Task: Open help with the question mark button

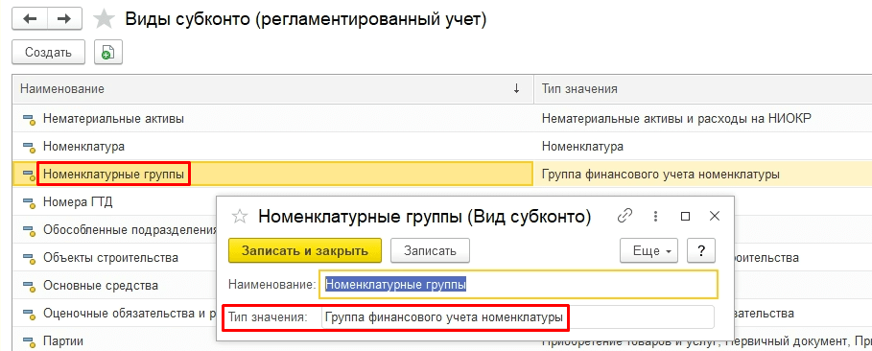Action: [701, 251]
